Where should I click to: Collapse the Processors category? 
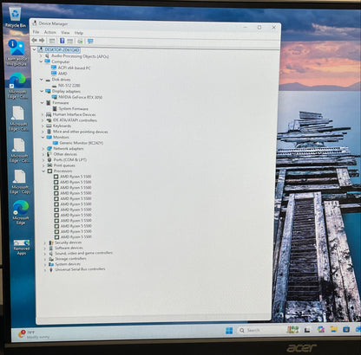[x=43, y=171]
